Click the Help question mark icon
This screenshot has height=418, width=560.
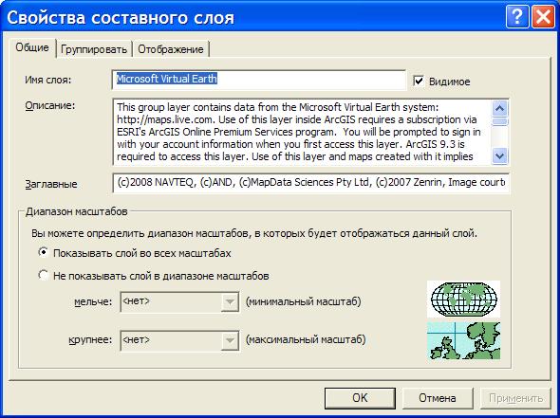(x=516, y=17)
